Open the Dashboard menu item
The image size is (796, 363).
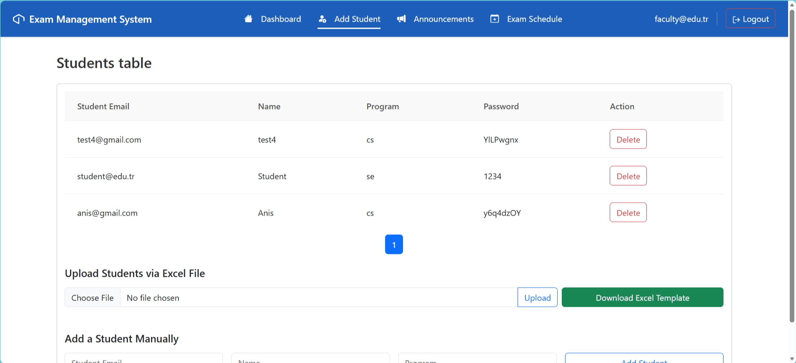(x=273, y=19)
